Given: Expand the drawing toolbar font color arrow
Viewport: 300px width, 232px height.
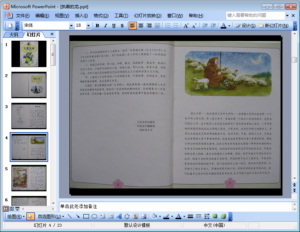Looking at the screenshot, I should click(x=184, y=216).
